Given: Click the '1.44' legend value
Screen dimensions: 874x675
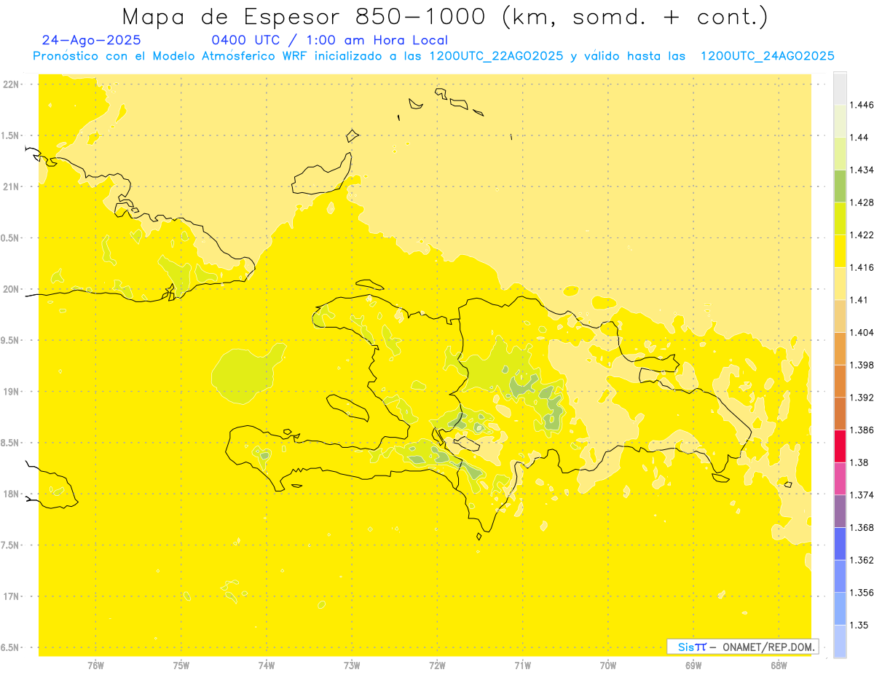Looking at the screenshot, I should (x=858, y=138).
